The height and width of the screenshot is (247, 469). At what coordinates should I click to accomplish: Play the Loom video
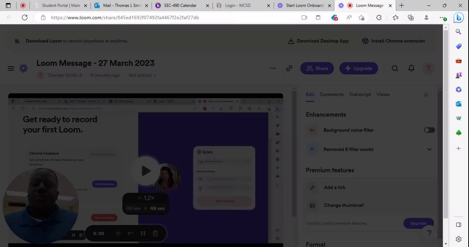click(146, 171)
